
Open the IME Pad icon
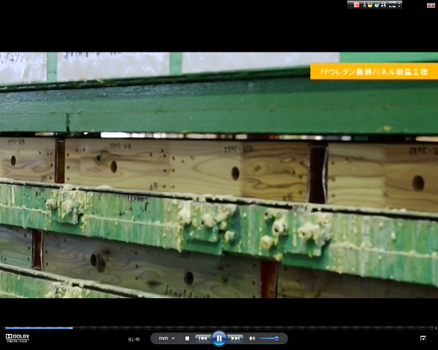(x=370, y=4)
